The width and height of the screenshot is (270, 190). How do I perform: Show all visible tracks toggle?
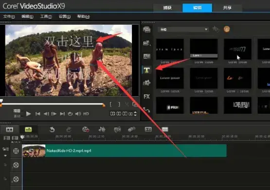(x=7, y=138)
